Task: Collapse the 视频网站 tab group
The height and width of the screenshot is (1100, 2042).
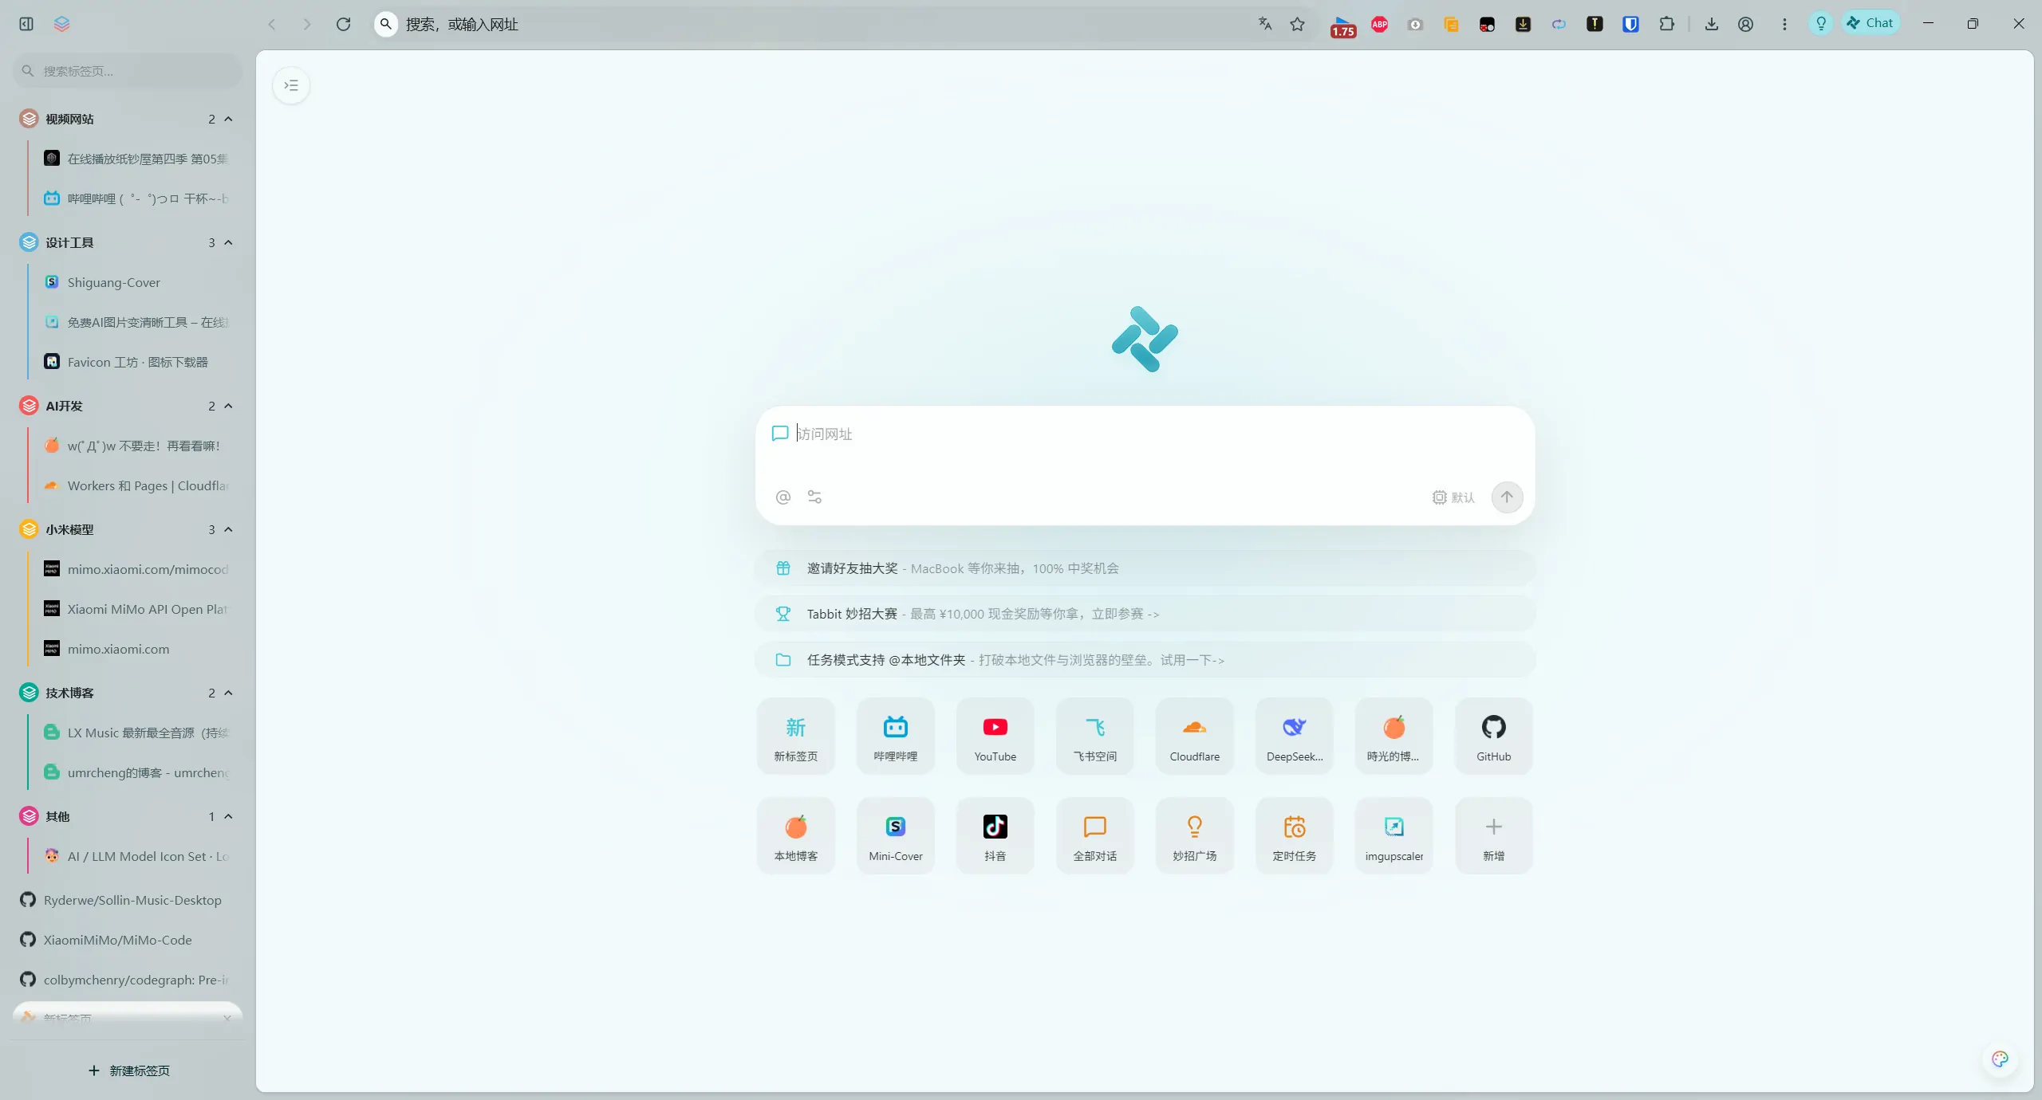Action: [x=229, y=119]
